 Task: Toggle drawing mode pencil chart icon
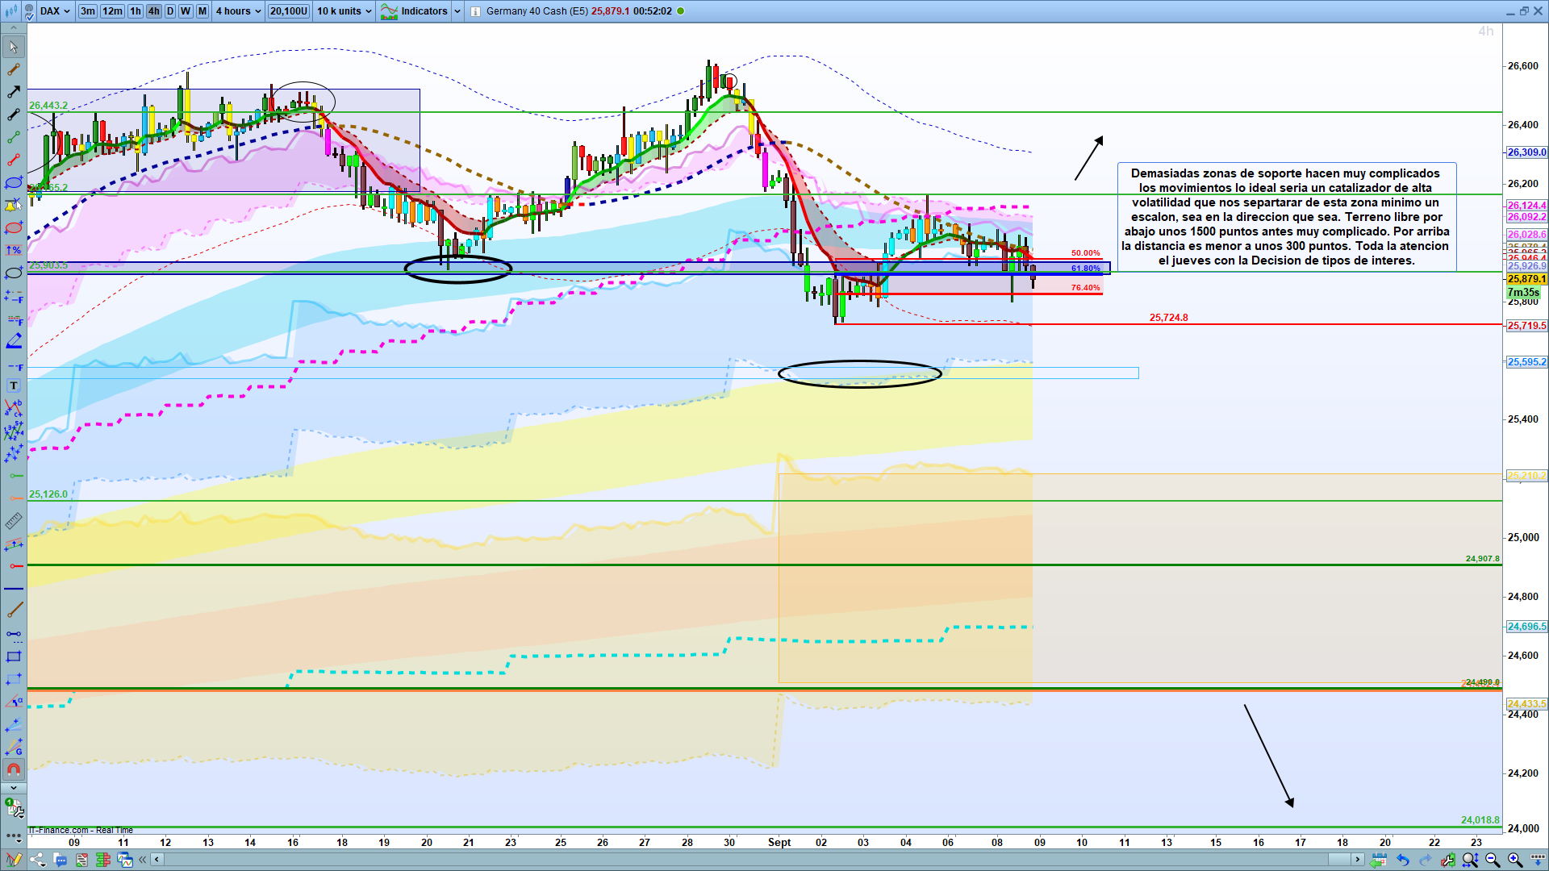[14, 860]
